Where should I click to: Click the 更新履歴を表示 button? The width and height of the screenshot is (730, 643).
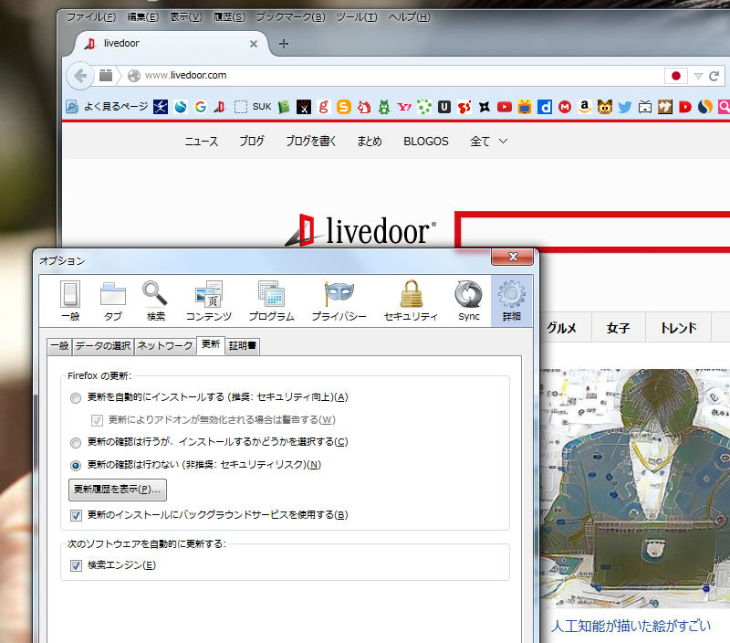coord(118,490)
